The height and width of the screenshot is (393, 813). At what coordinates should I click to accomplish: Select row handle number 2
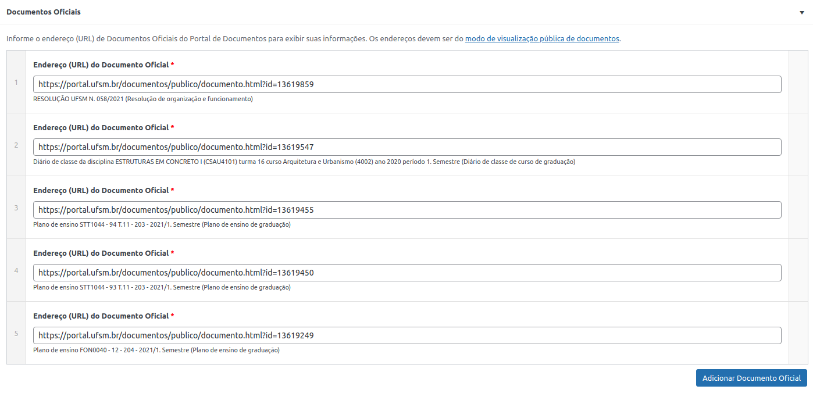click(x=16, y=145)
